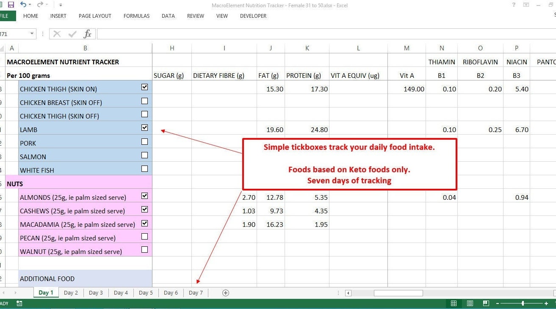This screenshot has width=556, height=309.
Task: Switch to the HOME ribbon tab
Action: (x=30, y=16)
